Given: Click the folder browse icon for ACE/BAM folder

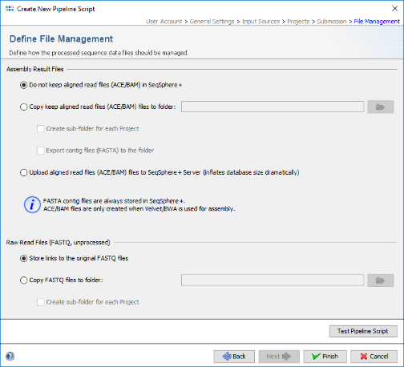Looking at the screenshot, I should click(x=380, y=107).
